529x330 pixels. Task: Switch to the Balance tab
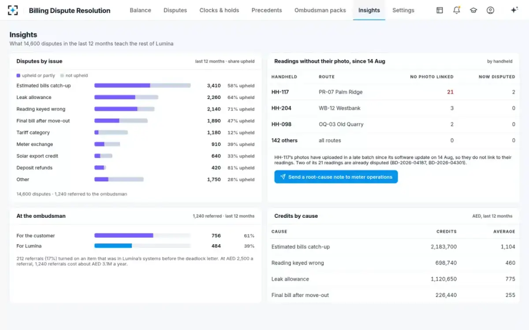pyautogui.click(x=140, y=10)
